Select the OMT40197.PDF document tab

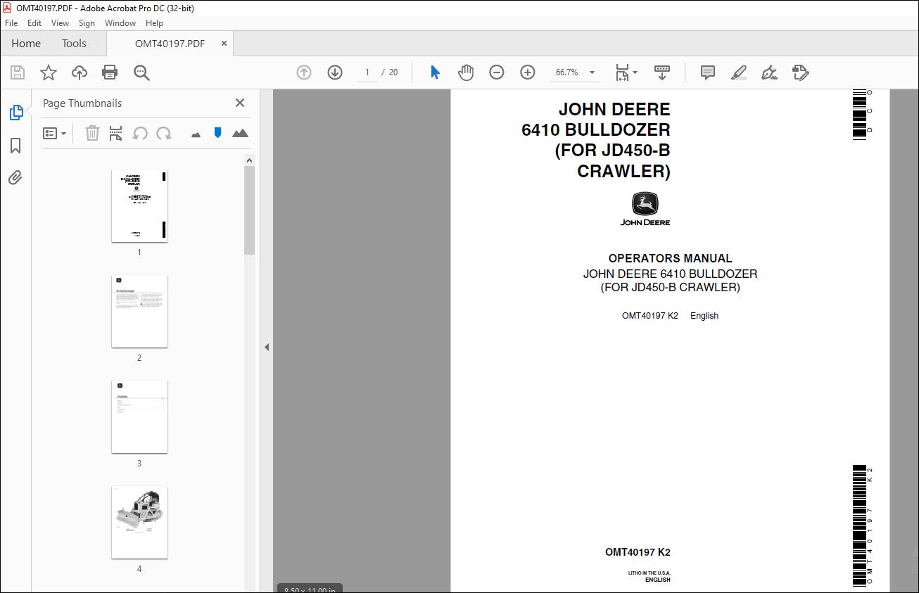point(170,44)
